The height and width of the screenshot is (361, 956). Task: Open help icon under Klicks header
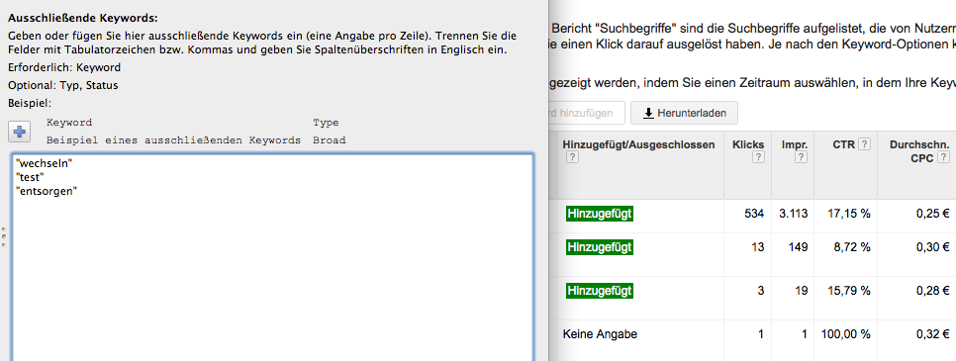(758, 157)
